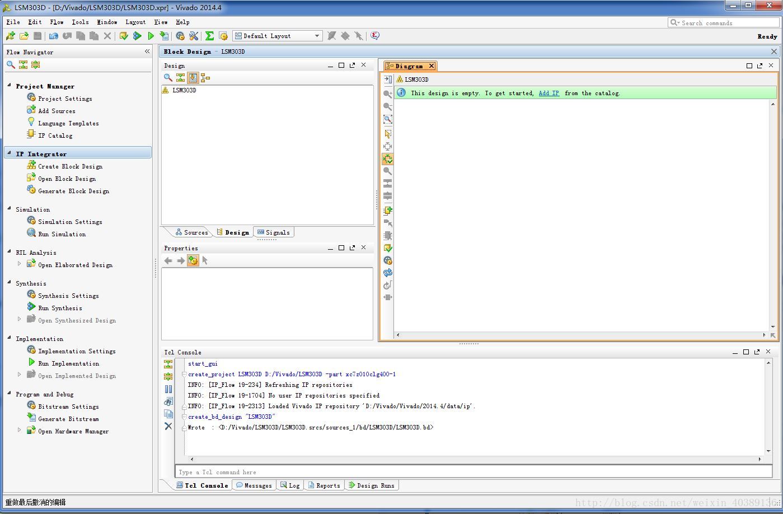Collapse the Program and Debug section
Image resolution: width=783 pixels, height=514 pixels.
pos(9,394)
